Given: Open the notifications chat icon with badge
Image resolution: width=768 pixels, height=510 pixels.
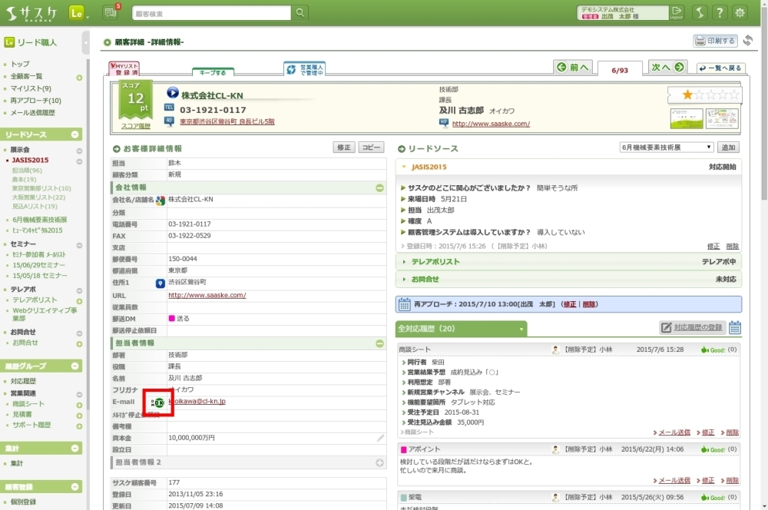Looking at the screenshot, I should [110, 12].
